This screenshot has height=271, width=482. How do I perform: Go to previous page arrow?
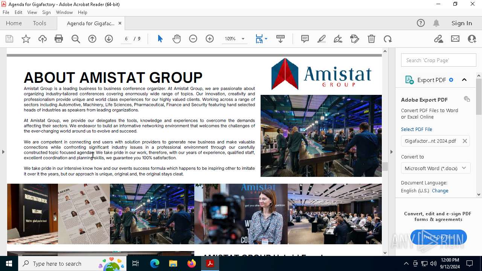pos(92,39)
